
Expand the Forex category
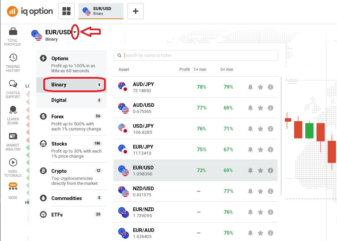coord(71,122)
